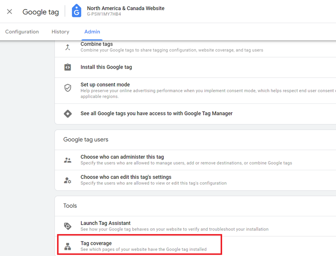Click the Tools section heading
The width and height of the screenshot is (336, 256).
(x=70, y=206)
